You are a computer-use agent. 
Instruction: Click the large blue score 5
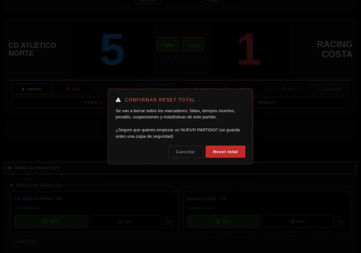click(x=112, y=49)
